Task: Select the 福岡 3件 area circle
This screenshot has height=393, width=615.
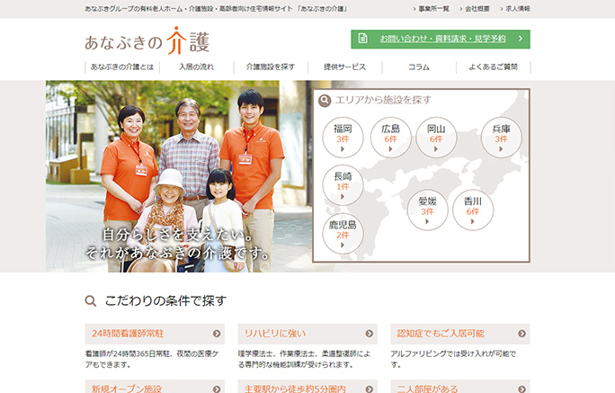Action: click(x=343, y=137)
